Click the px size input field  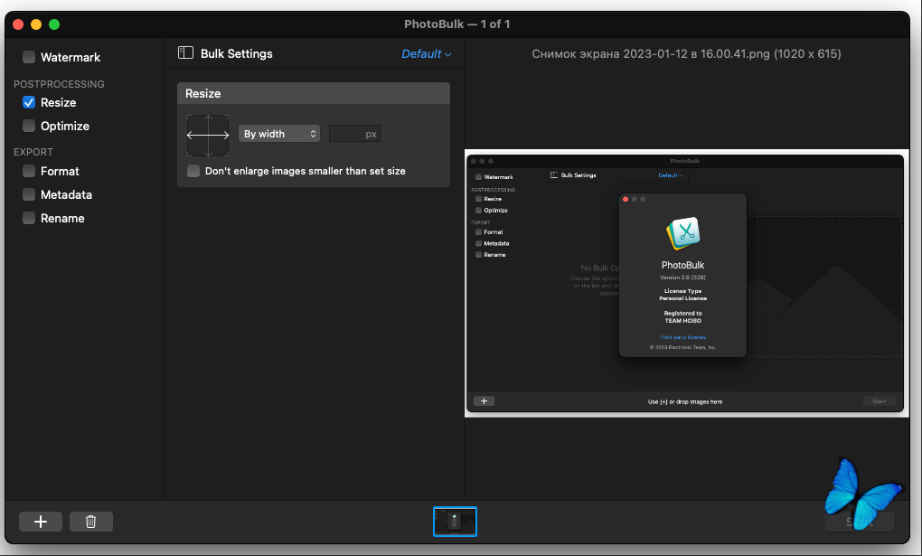click(354, 134)
